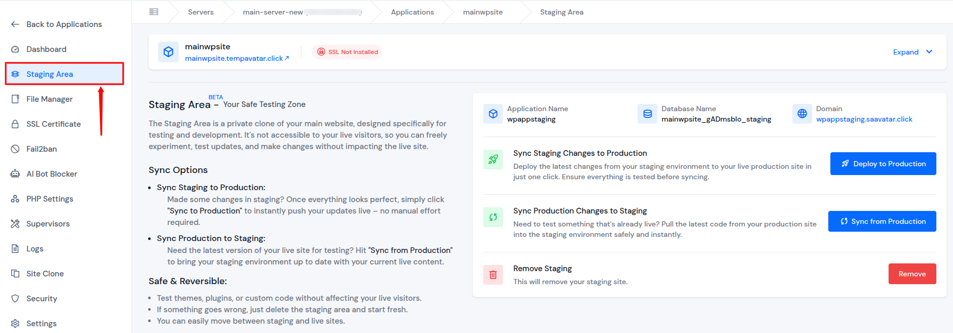Click the Logs file icon

point(15,249)
